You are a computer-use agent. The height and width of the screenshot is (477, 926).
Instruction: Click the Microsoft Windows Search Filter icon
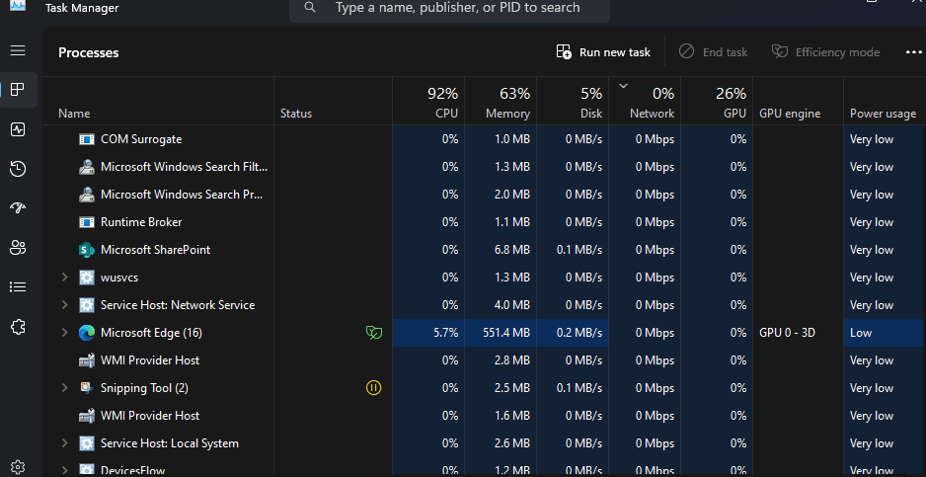pos(87,167)
